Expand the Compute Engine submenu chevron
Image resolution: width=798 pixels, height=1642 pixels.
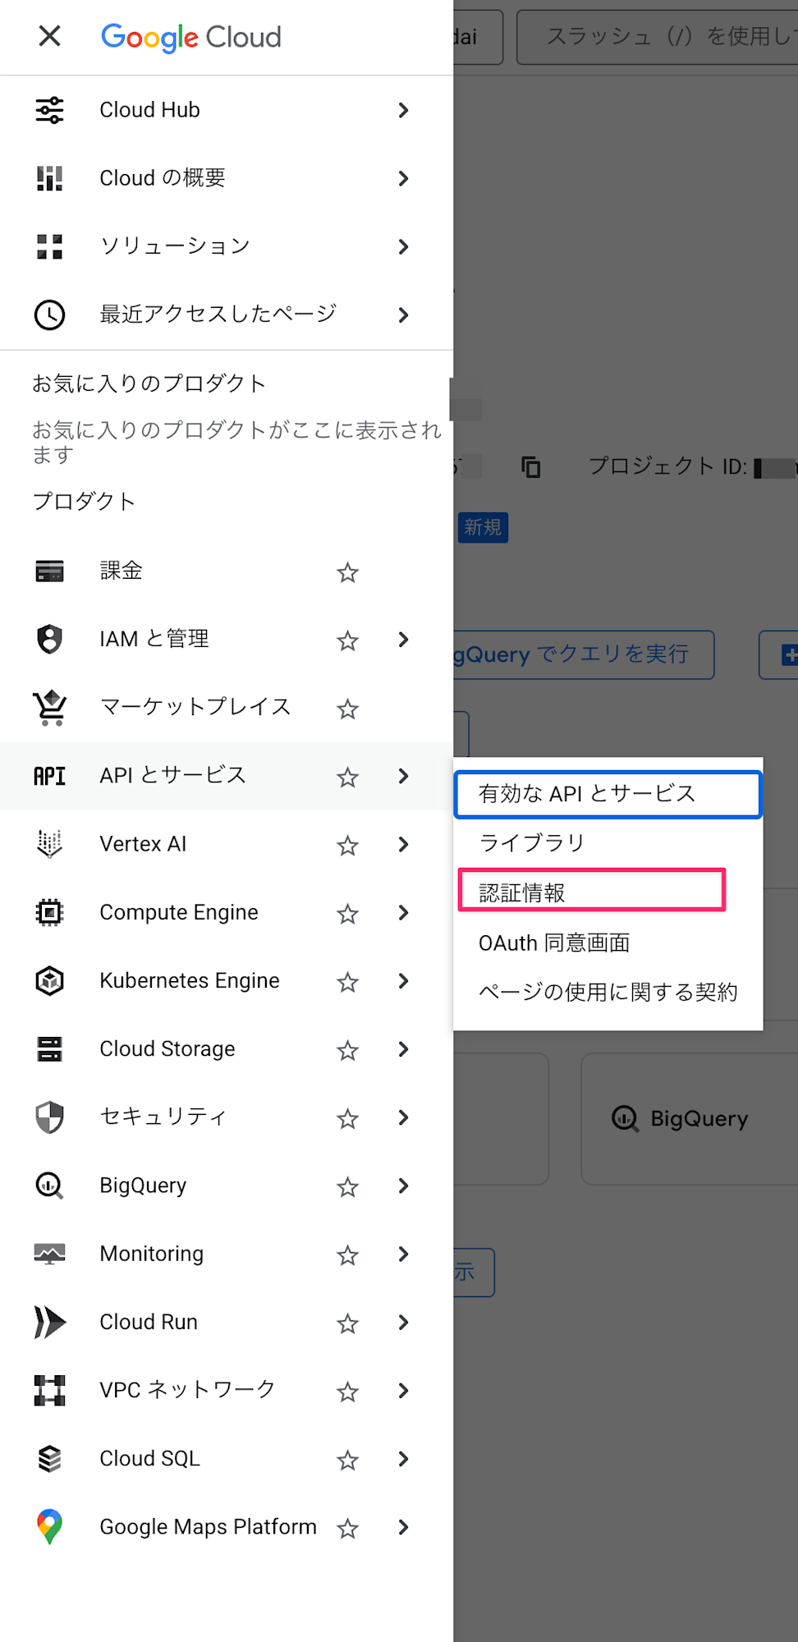pos(403,912)
